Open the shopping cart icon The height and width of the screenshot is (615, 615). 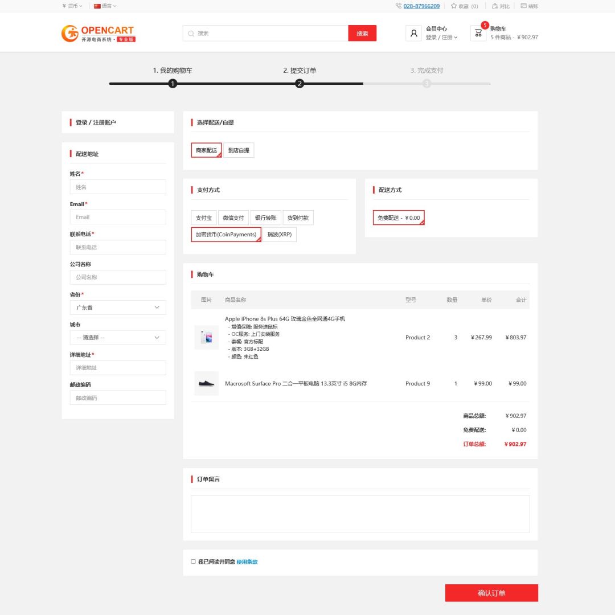pos(478,34)
